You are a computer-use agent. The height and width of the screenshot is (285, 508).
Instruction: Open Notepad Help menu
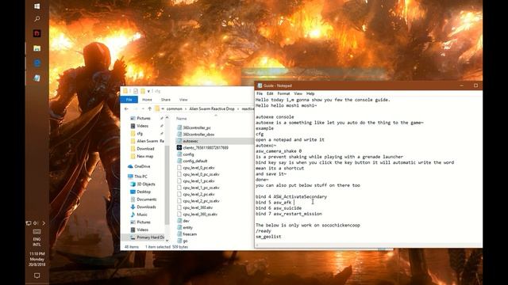[x=310, y=93]
